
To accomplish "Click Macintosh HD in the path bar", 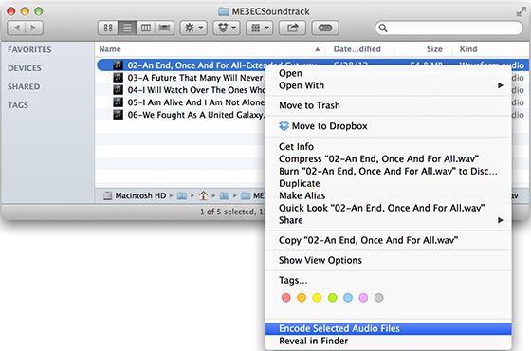I will coord(135,195).
